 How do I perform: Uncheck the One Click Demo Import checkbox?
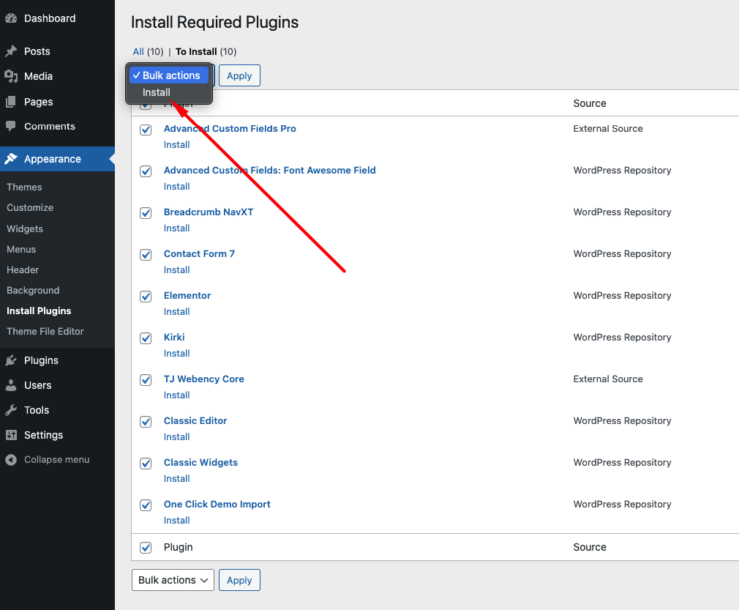(x=146, y=505)
